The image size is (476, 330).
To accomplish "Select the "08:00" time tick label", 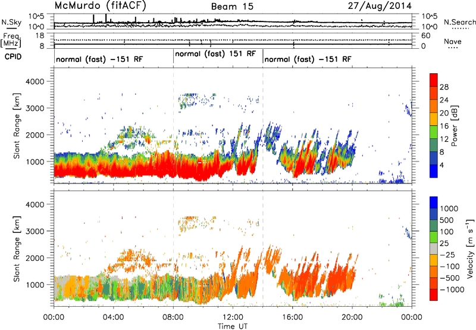I will tap(173, 317).
